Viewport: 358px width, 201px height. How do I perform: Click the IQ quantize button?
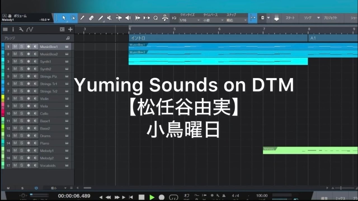[174, 18]
